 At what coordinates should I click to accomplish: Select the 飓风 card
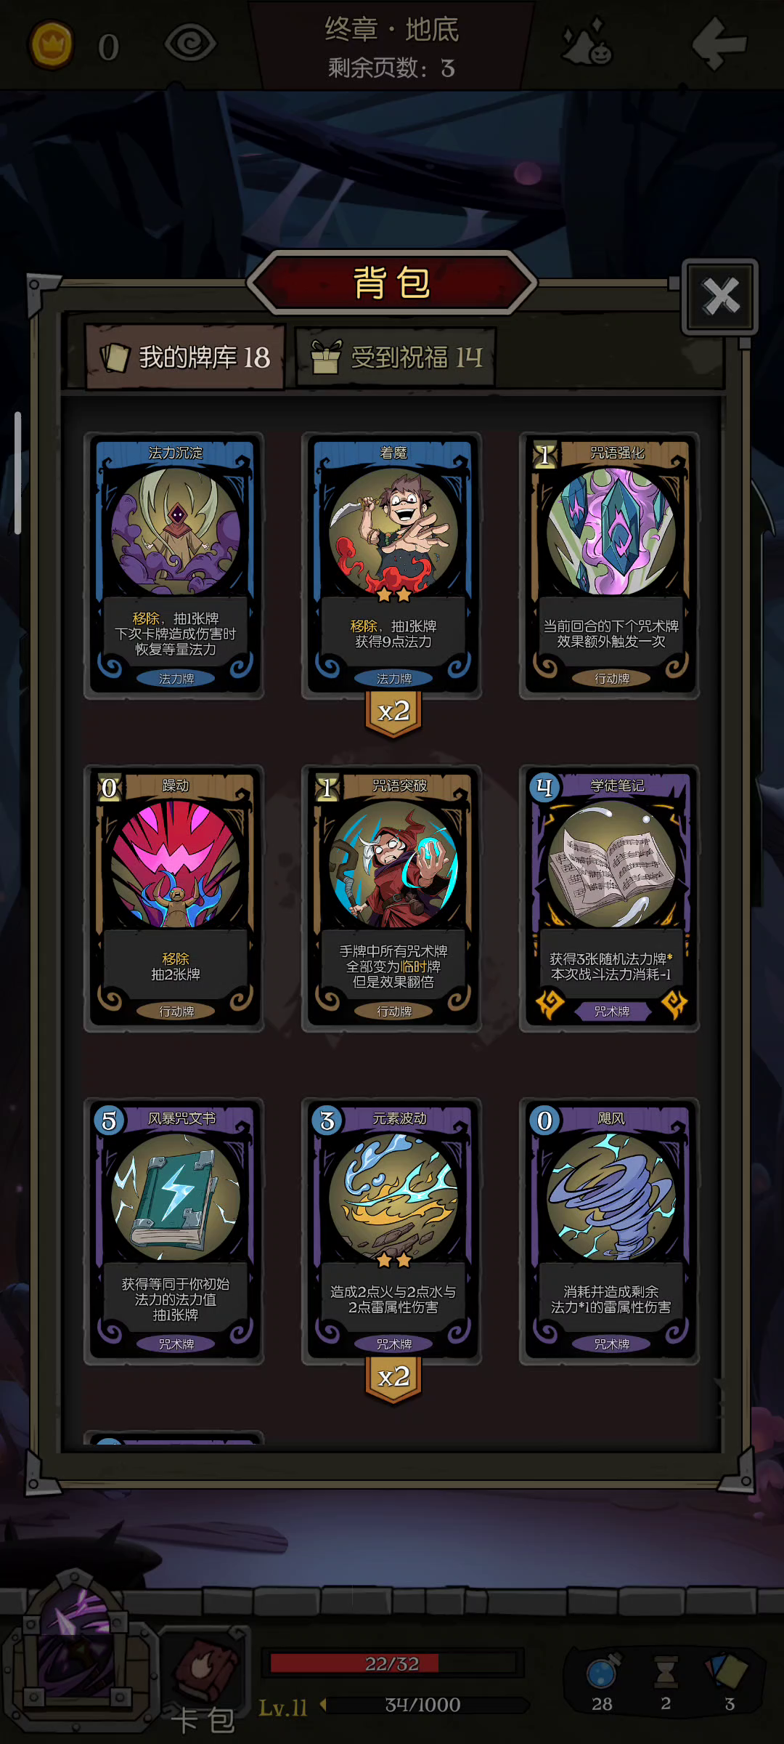[x=610, y=1231]
